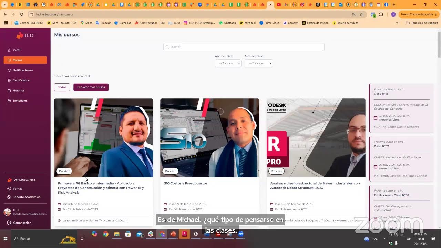441x248 pixels.
Task: Click the Todos filter button
Action: click(x=62, y=87)
